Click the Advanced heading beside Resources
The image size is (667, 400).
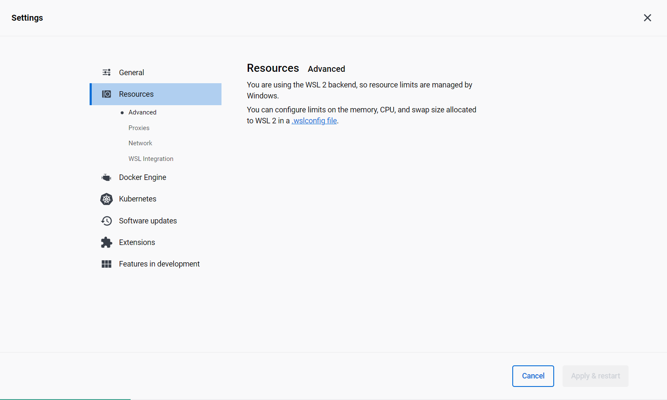pyautogui.click(x=326, y=69)
